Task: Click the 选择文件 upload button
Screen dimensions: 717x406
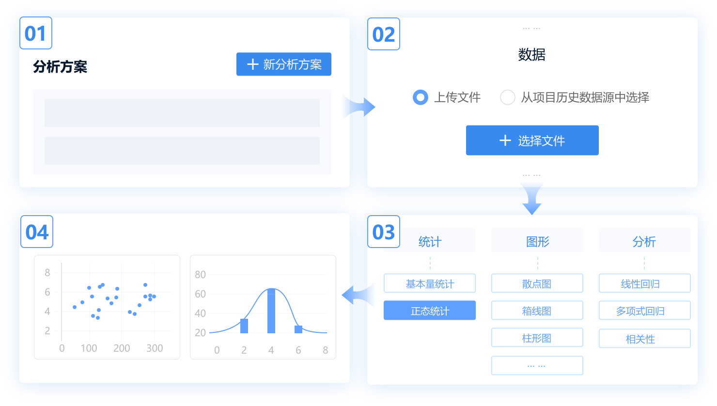Action: pyautogui.click(x=532, y=141)
